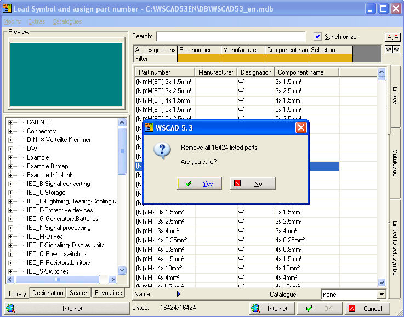Expand the DIN_X-Verteilte-Klemmen node
This screenshot has height=317, width=404.
[10, 140]
